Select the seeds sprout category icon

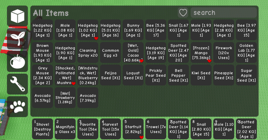17,39
